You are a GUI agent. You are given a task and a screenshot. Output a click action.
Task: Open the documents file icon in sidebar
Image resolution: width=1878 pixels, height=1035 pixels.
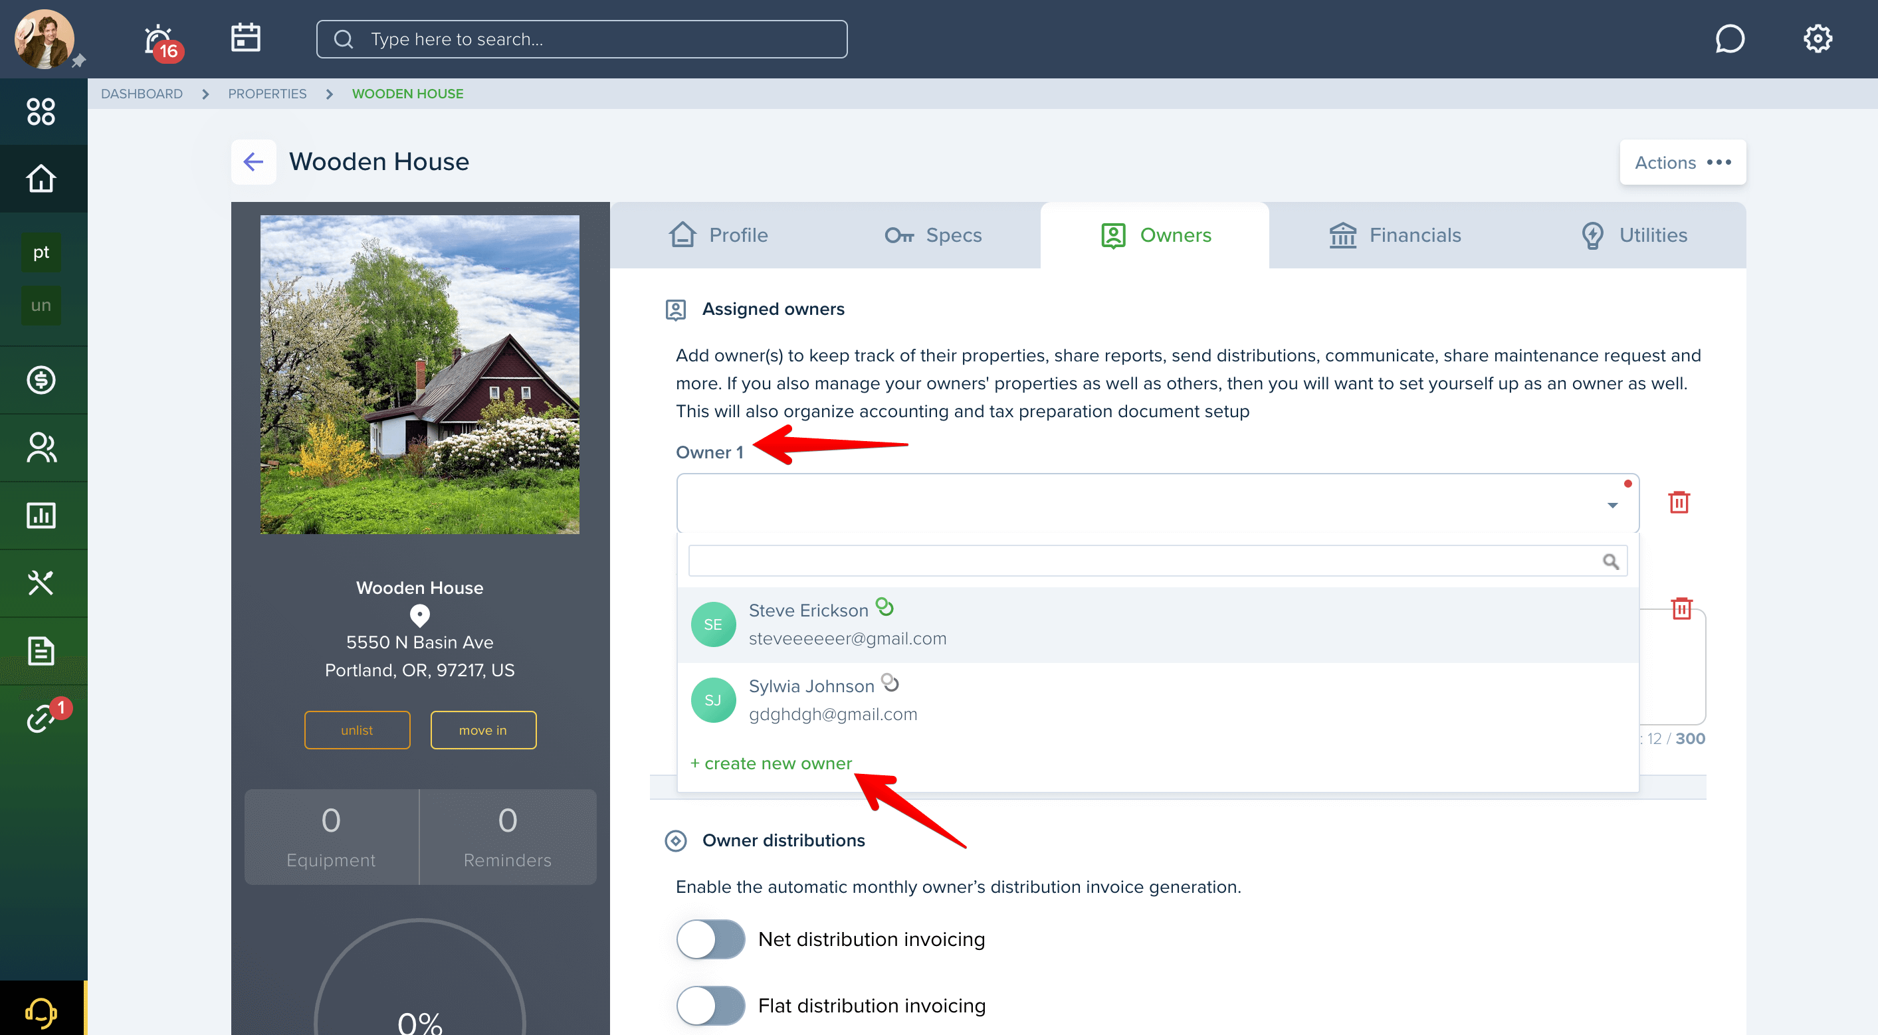click(41, 651)
